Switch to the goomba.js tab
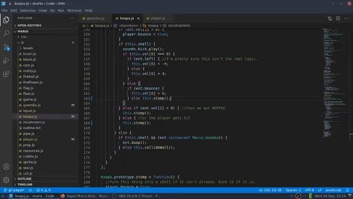The image size is (353, 199). pos(95,18)
